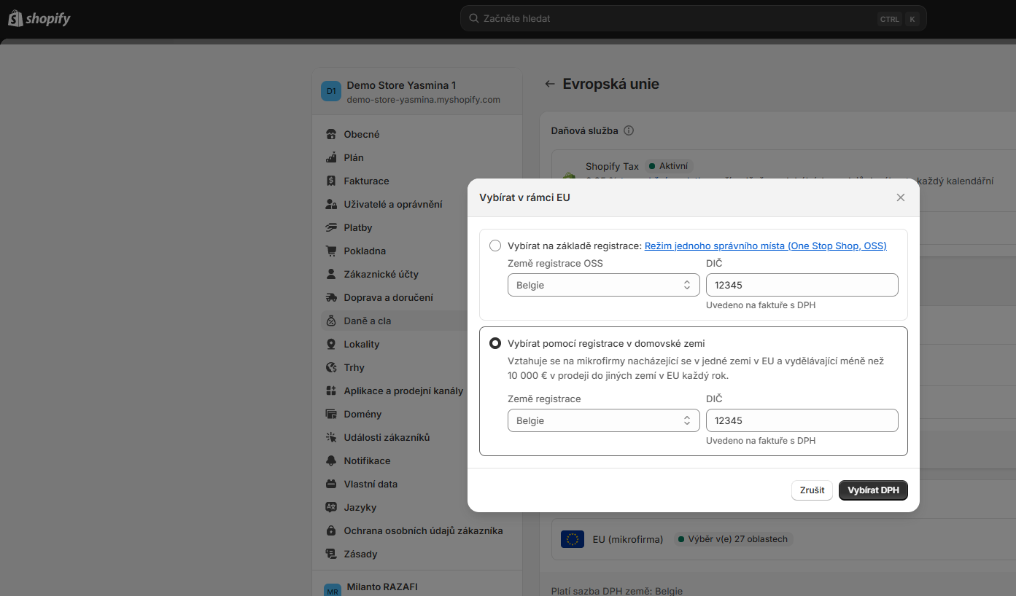1016x596 pixels.
Task: Click the Zrušit button
Action: coord(812,490)
